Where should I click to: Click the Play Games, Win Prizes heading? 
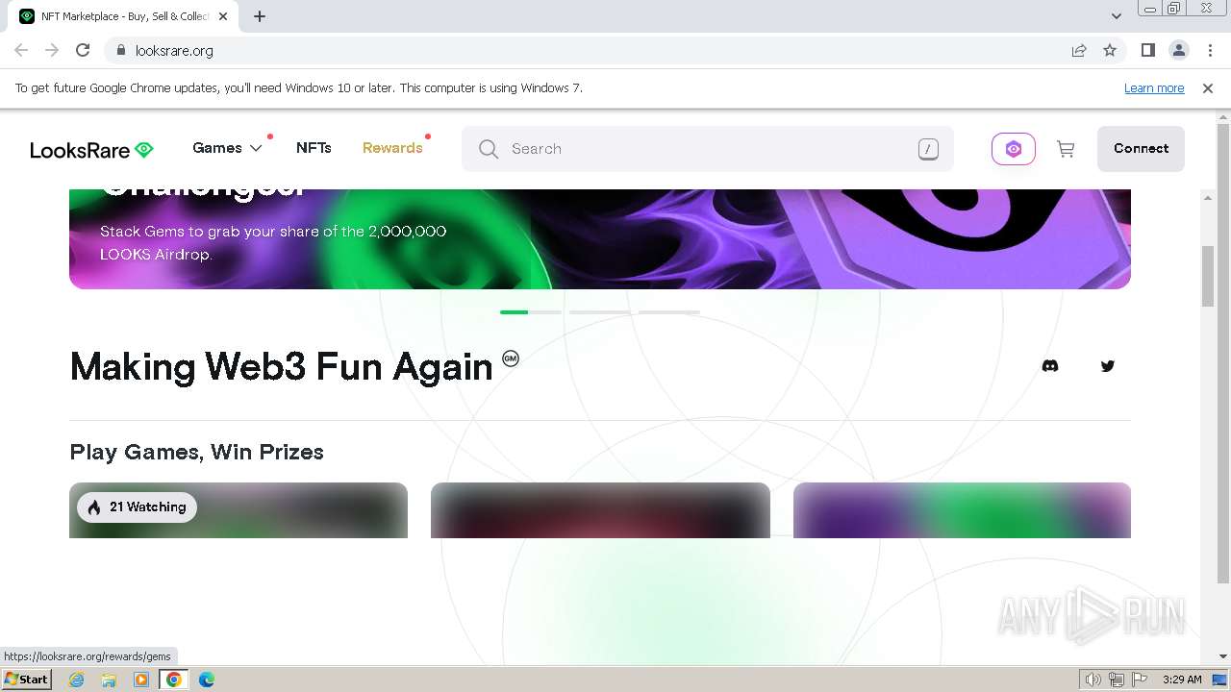coord(196,452)
